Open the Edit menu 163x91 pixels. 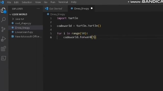(x=16, y=2)
